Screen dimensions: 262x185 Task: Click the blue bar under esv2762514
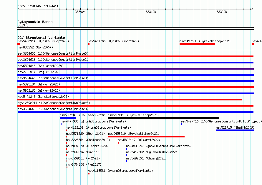136,75
